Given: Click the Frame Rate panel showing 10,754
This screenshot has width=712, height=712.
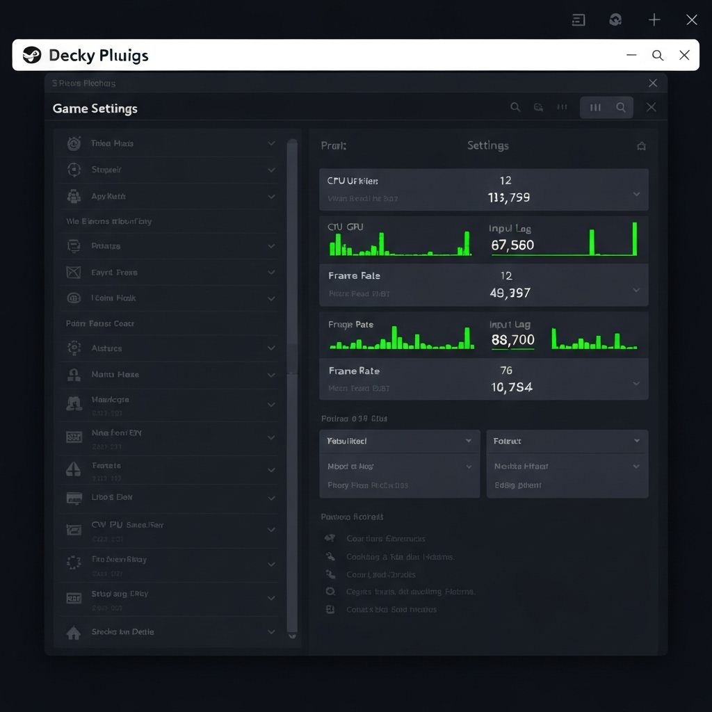Looking at the screenshot, I should point(485,380).
